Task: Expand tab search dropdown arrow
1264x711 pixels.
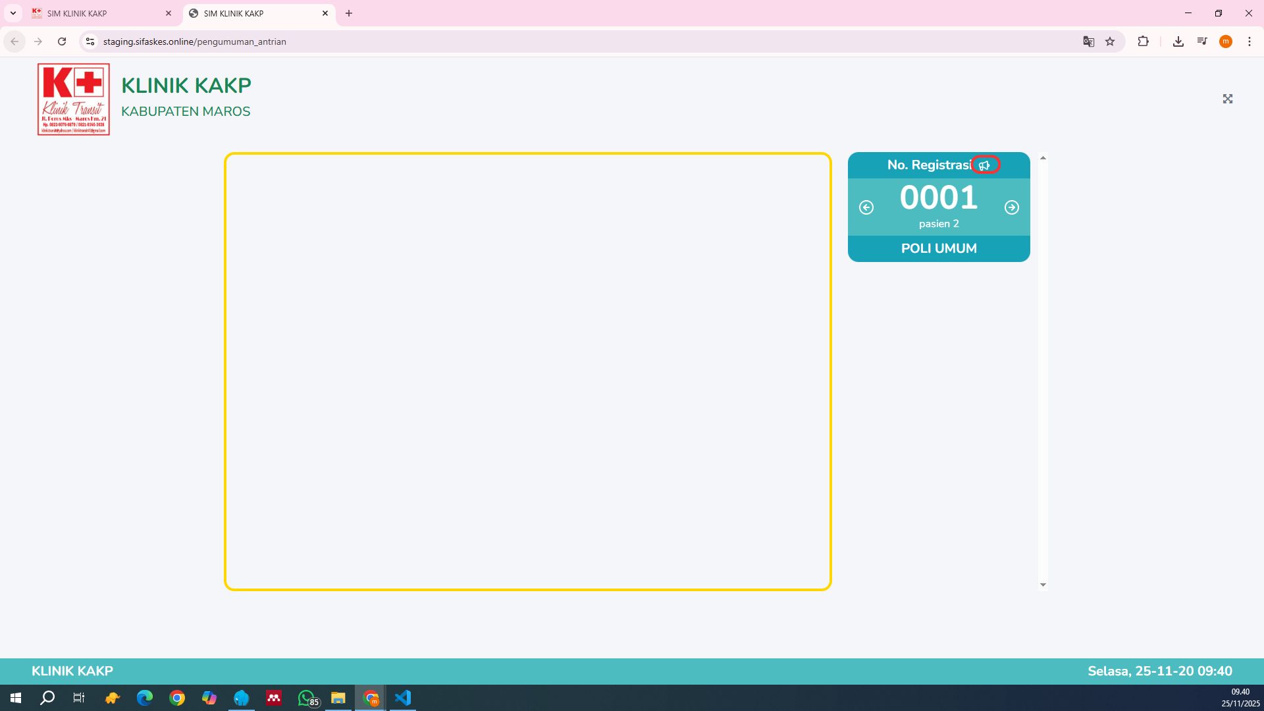Action: 13,13
